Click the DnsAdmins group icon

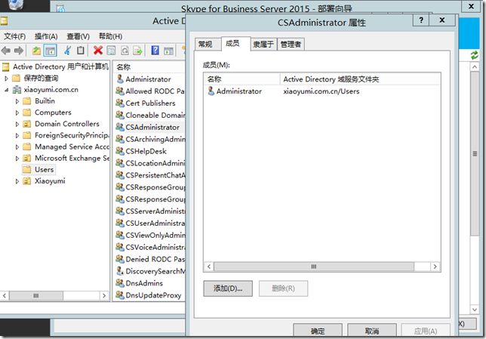point(120,283)
